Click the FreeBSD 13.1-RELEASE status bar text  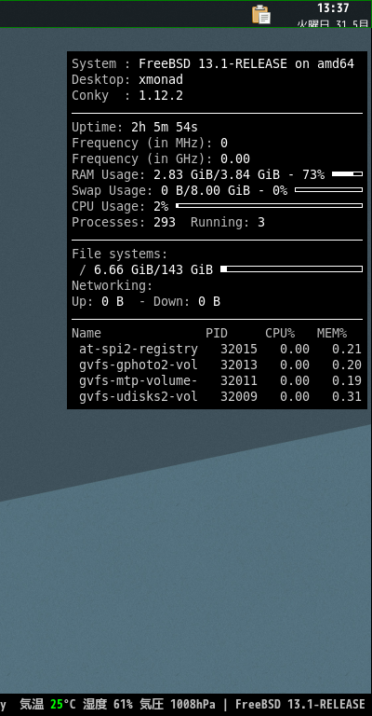(300, 704)
